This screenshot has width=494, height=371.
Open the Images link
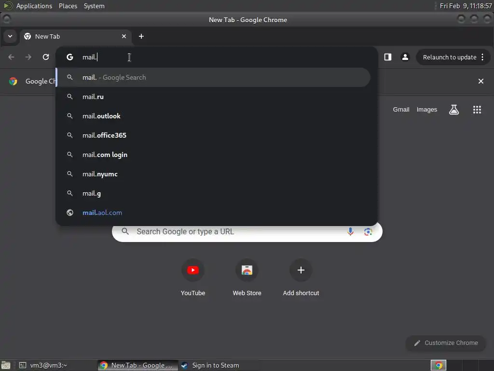coord(426,110)
